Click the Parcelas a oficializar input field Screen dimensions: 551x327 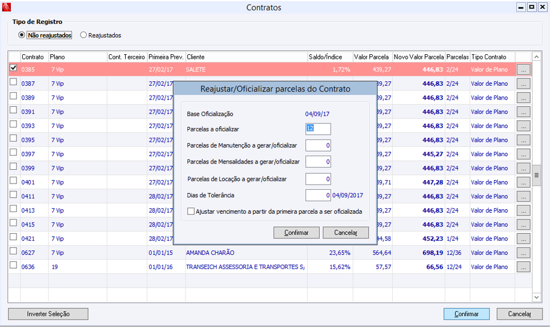coord(318,129)
